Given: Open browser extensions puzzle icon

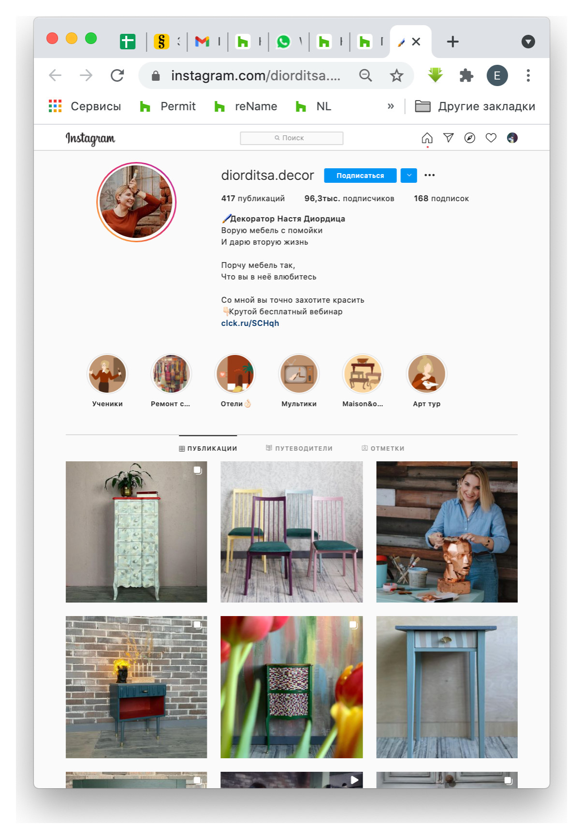Looking at the screenshot, I should (x=466, y=75).
